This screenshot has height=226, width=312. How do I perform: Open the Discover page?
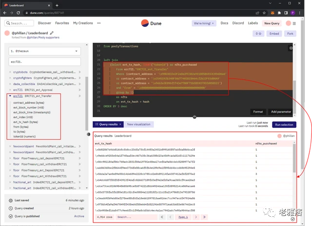tap(44, 23)
